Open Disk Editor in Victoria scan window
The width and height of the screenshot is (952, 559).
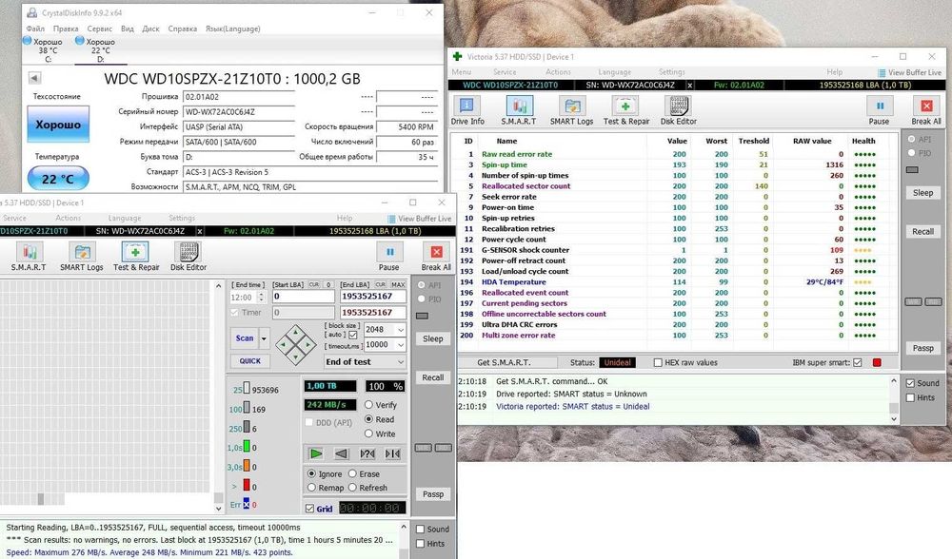point(188,257)
